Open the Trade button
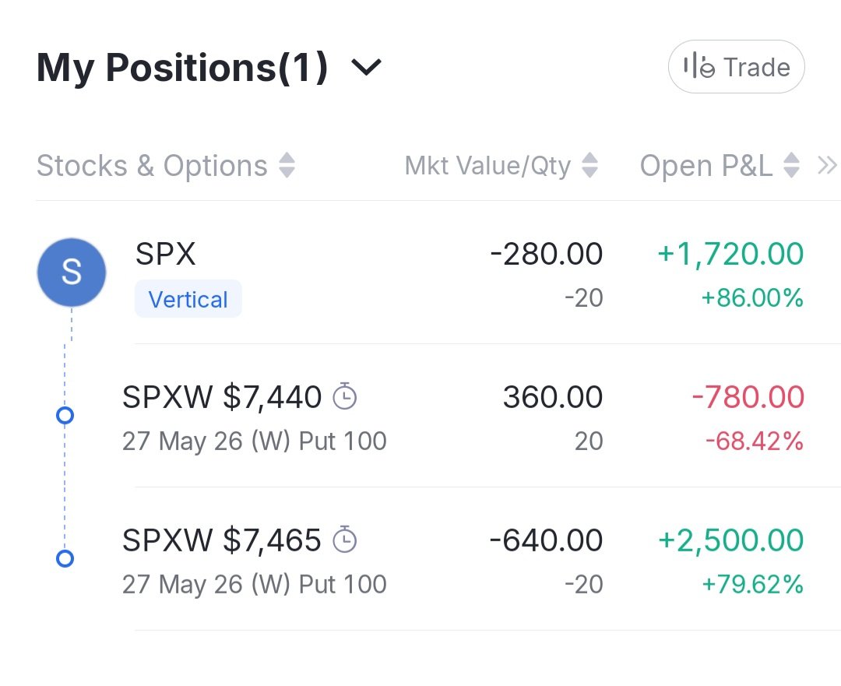This screenshot has height=686, width=841. coord(736,67)
